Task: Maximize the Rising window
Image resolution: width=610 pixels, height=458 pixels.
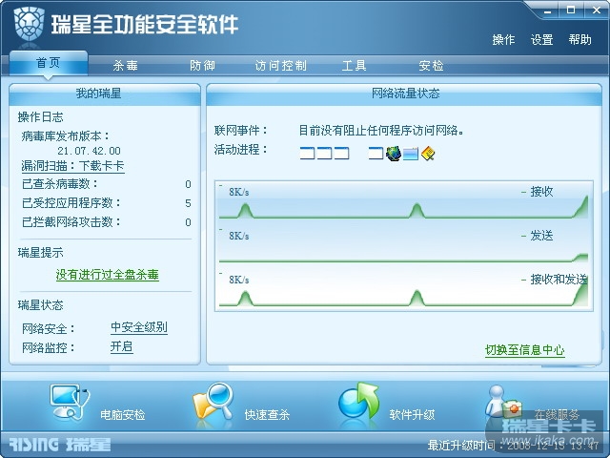Action: click(x=571, y=10)
